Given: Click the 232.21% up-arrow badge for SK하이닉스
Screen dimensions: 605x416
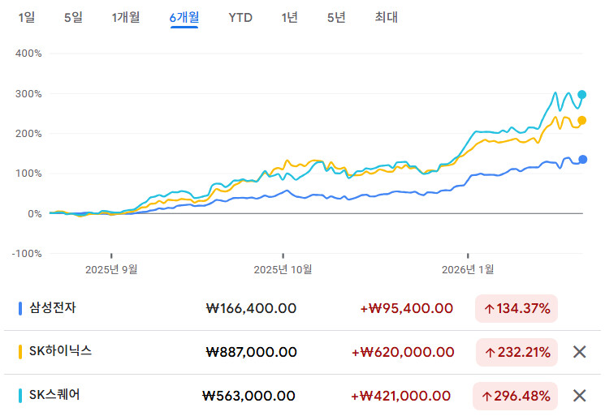Looking at the screenshot, I should 516,352.
